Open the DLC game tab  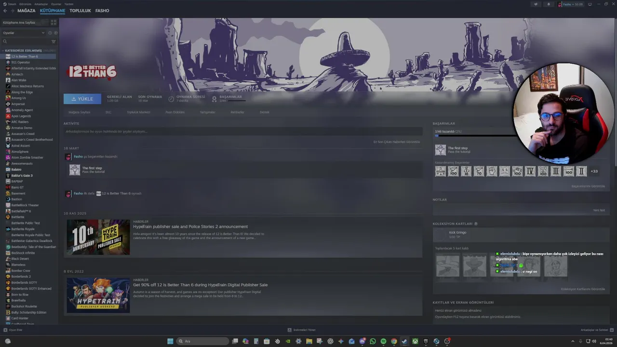[108, 112]
